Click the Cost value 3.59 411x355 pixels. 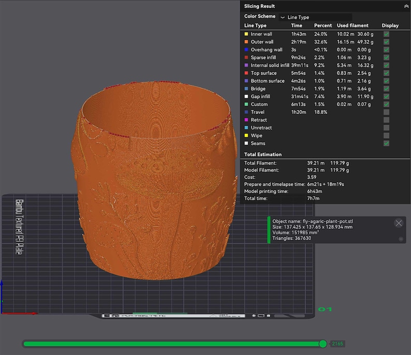[312, 177]
